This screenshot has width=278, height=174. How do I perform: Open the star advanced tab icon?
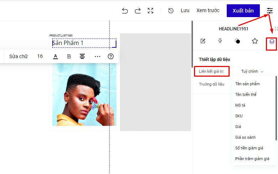(255, 41)
